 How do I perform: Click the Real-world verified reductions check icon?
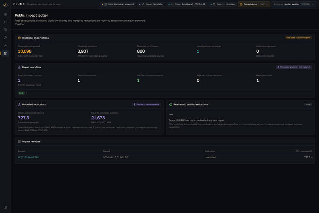tap(171, 104)
